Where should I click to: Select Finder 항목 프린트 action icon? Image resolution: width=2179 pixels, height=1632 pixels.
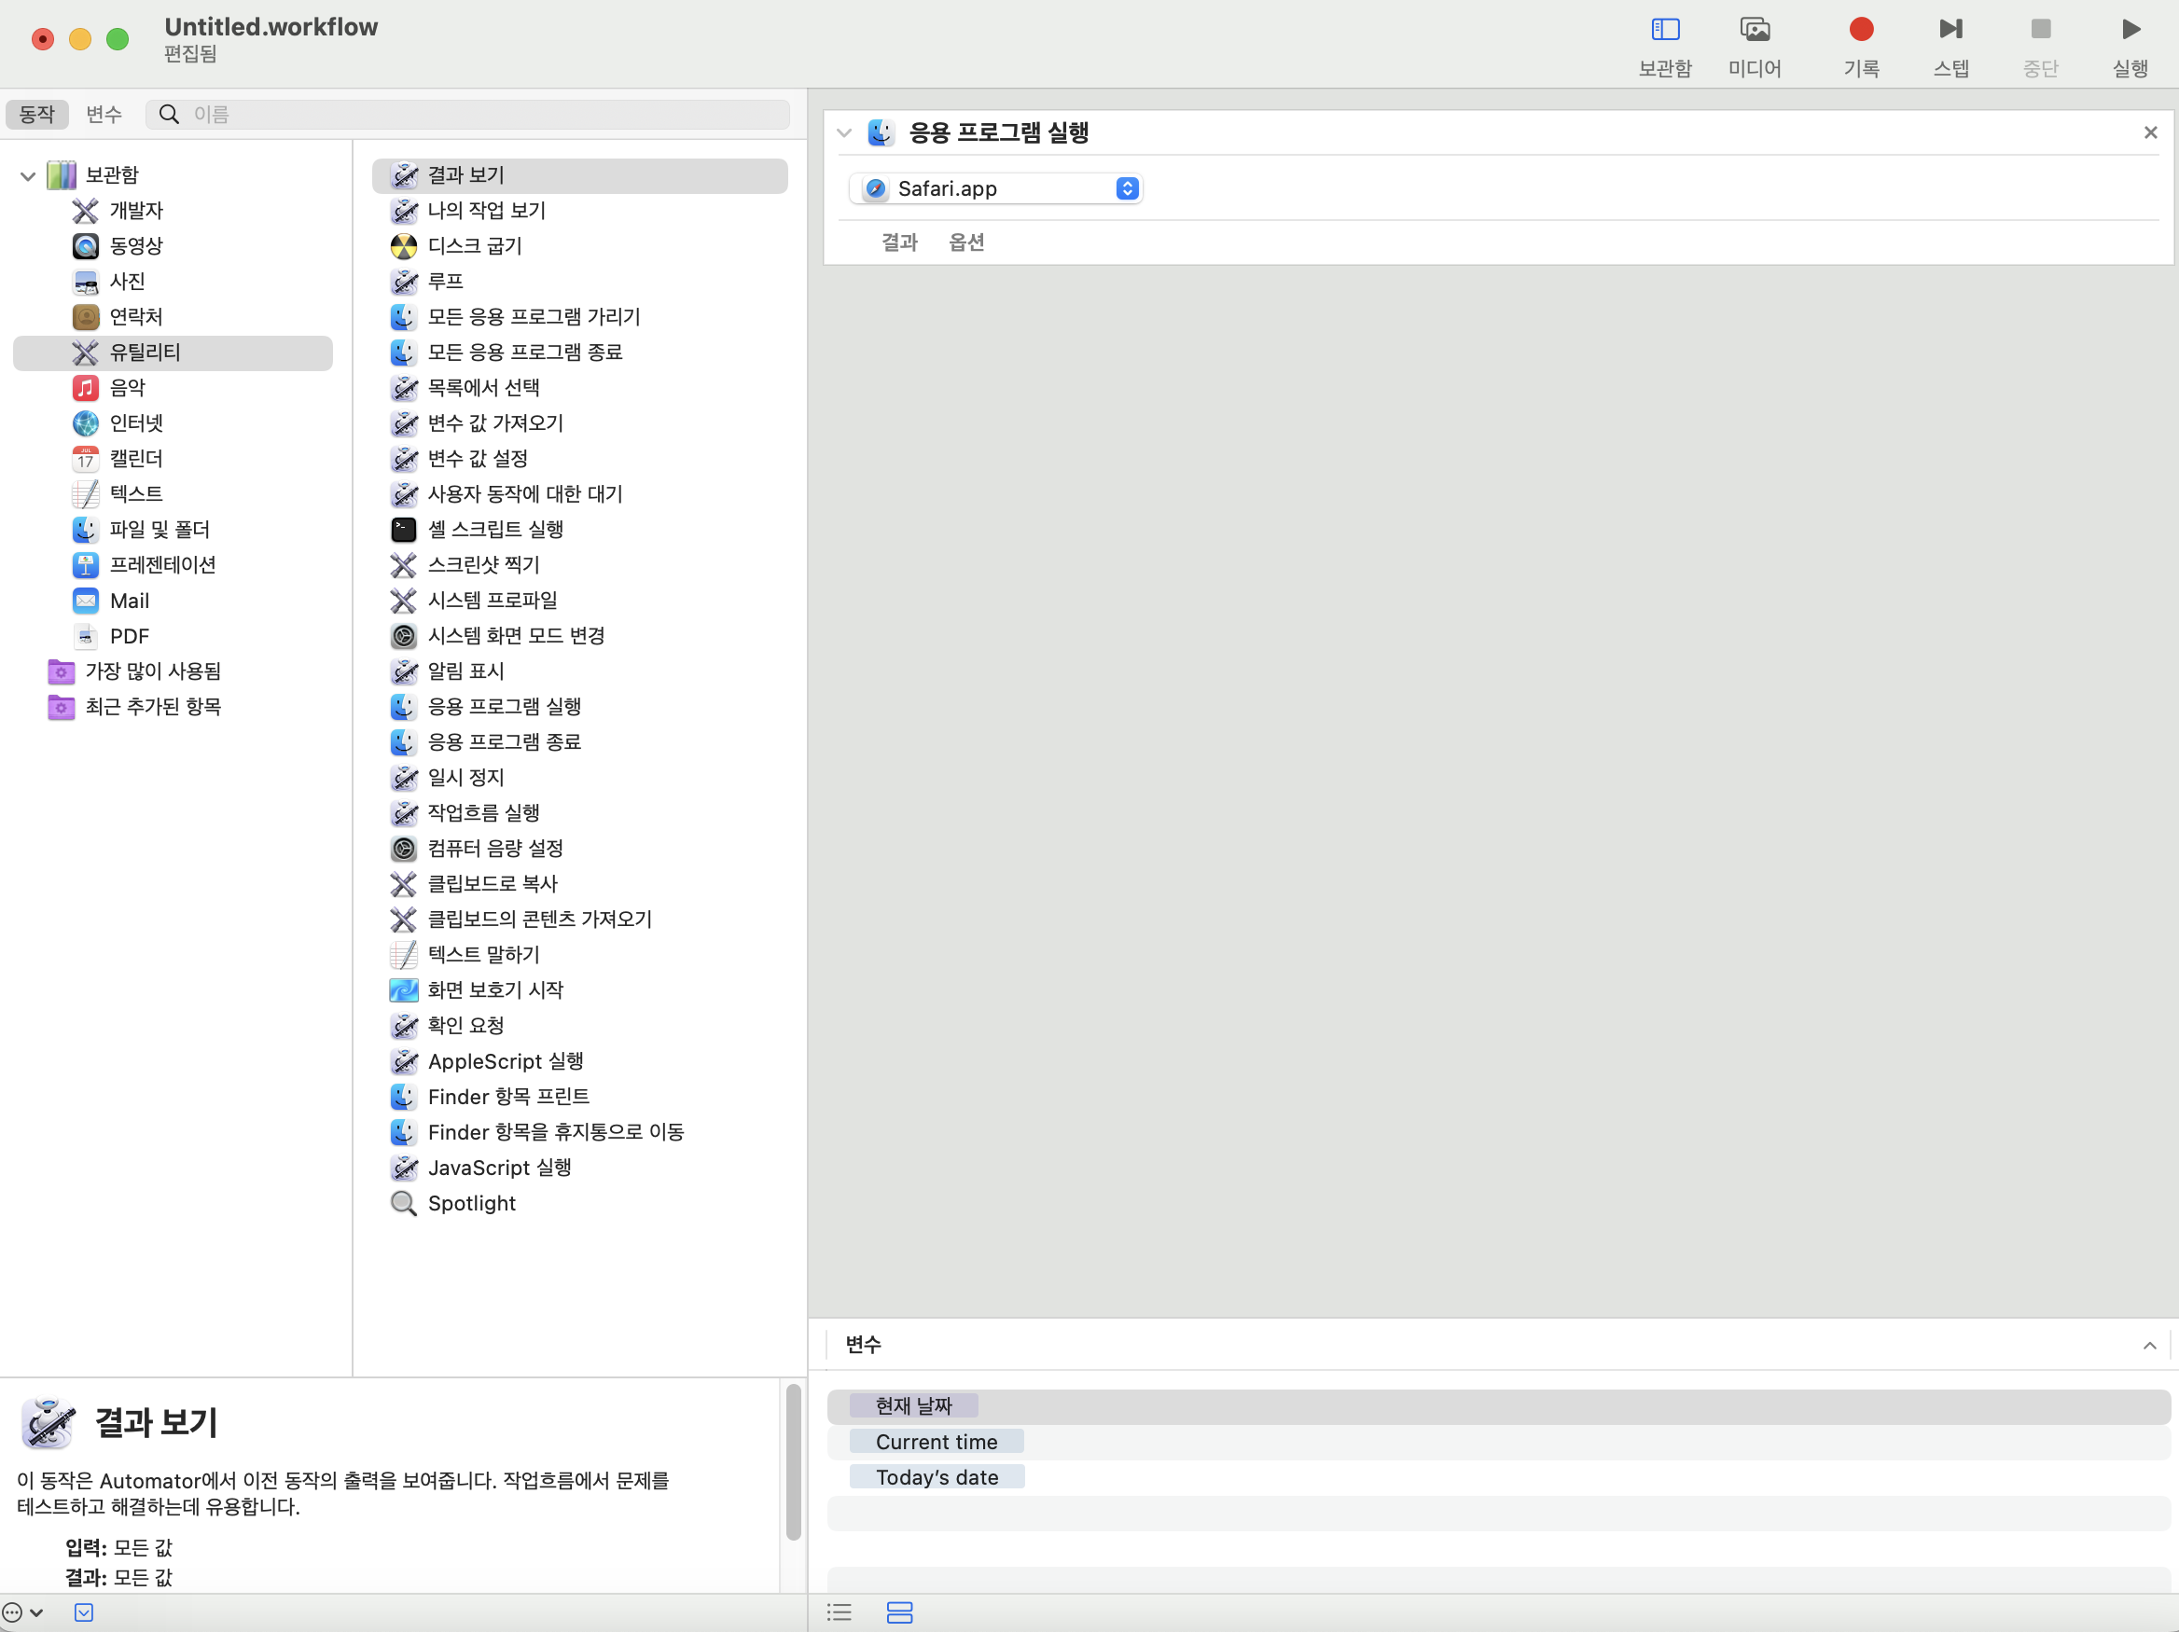[404, 1098]
